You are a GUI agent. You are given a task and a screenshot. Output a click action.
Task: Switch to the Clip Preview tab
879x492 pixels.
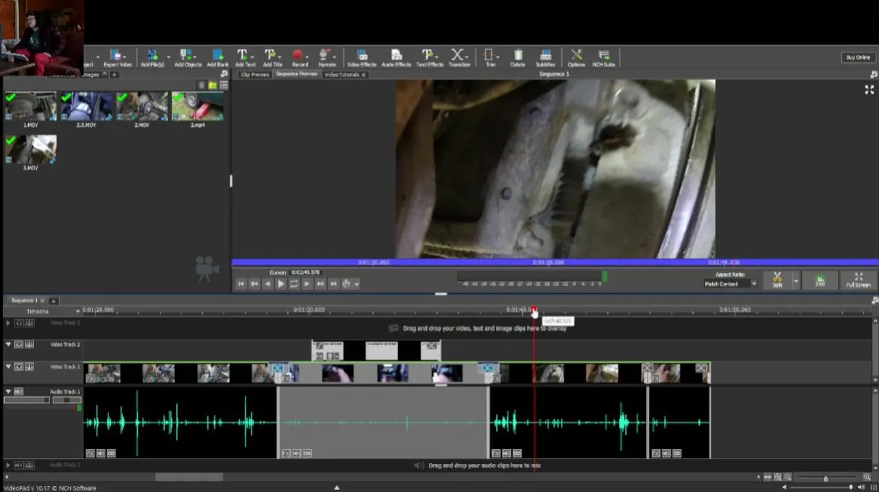point(255,74)
